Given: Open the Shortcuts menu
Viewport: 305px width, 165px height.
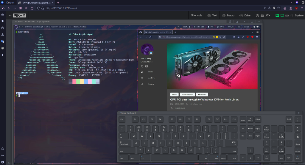Looking at the screenshot, I should pos(197,15).
